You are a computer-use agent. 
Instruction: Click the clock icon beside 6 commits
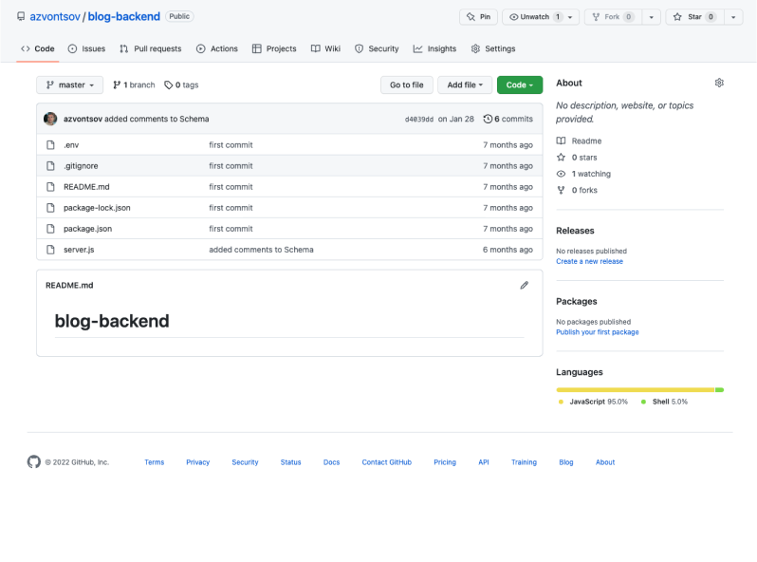(x=488, y=119)
